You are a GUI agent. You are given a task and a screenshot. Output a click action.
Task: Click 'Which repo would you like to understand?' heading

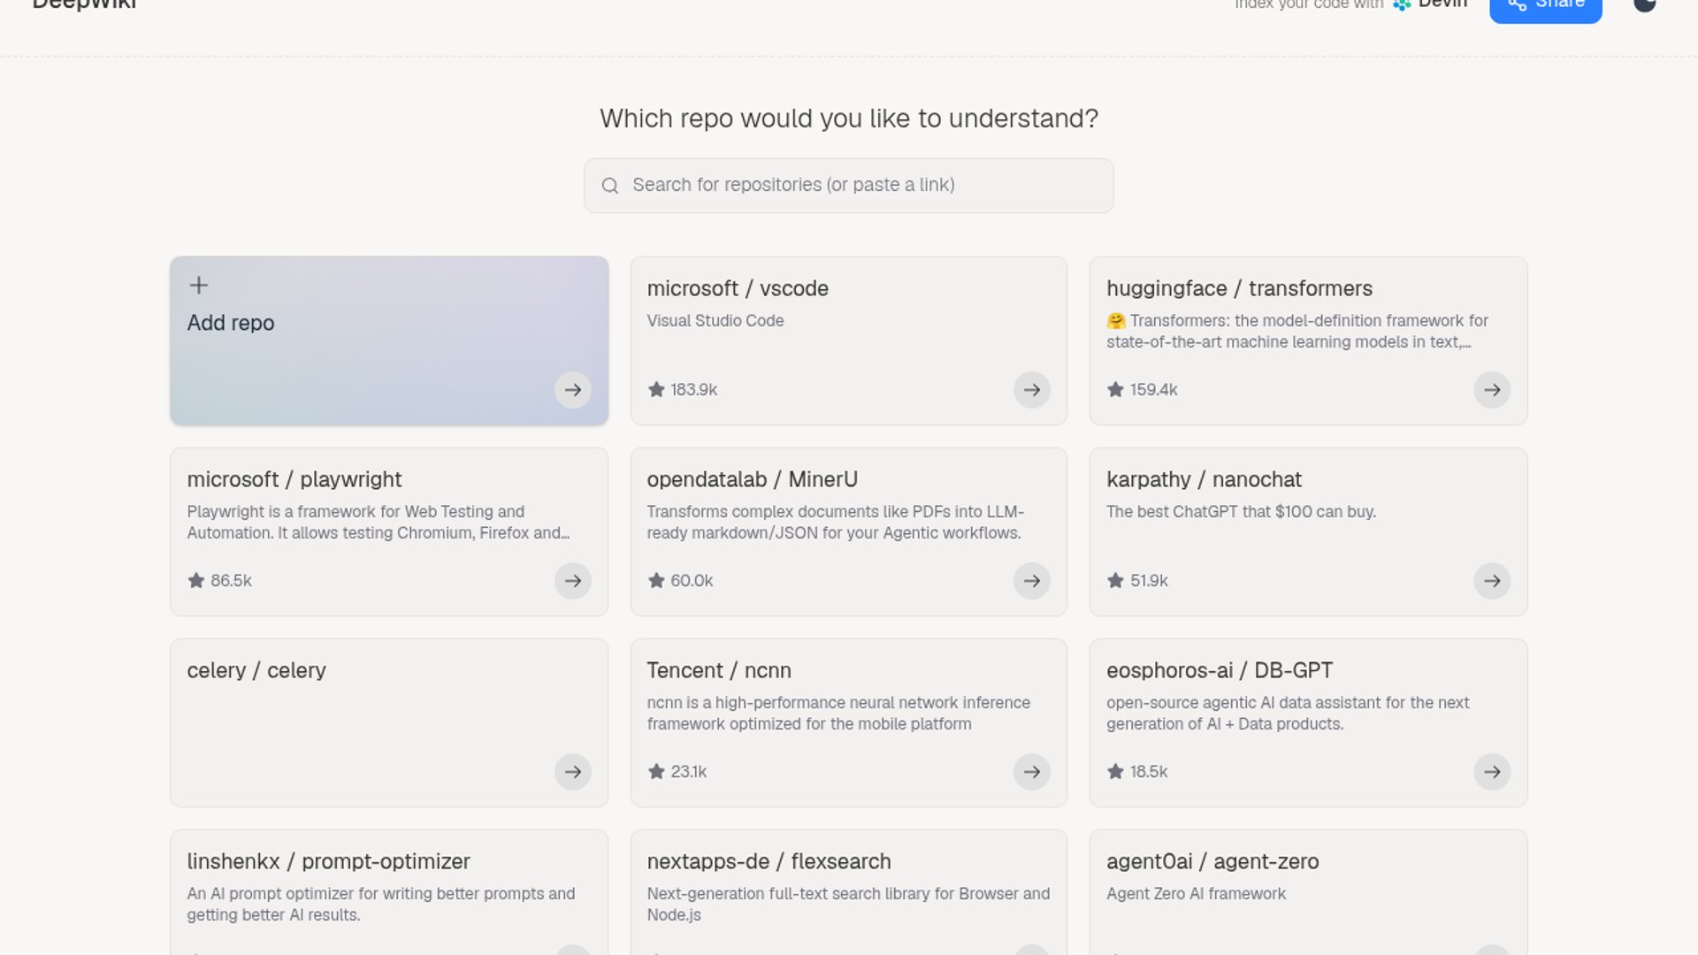849,118
